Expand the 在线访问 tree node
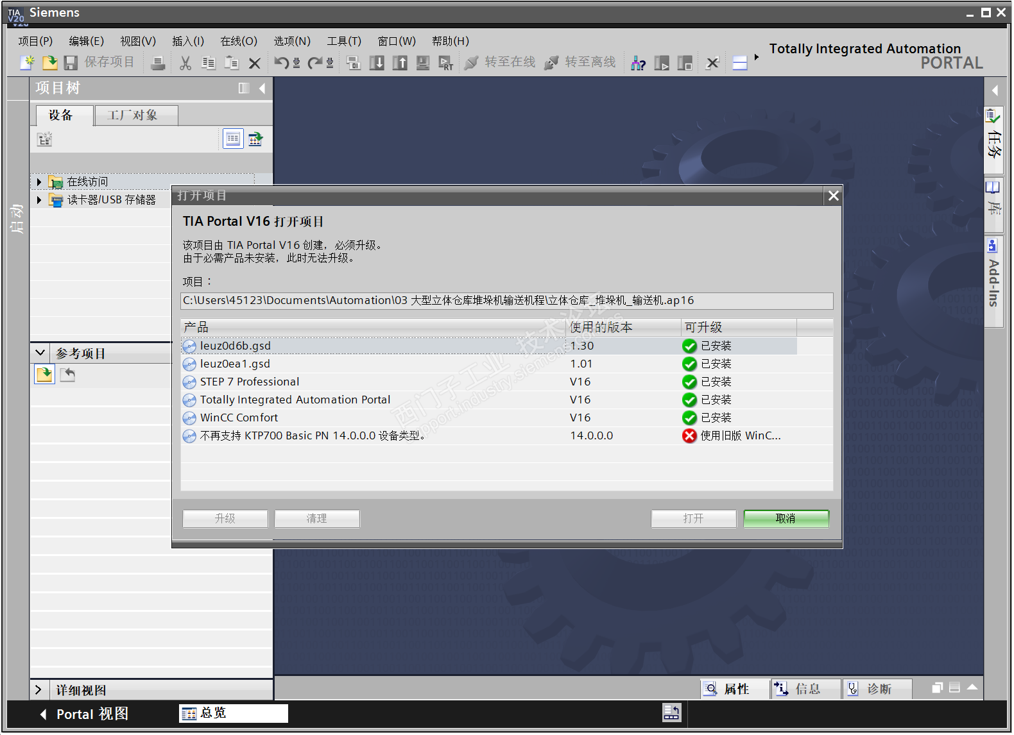1014x735 pixels. click(x=39, y=182)
